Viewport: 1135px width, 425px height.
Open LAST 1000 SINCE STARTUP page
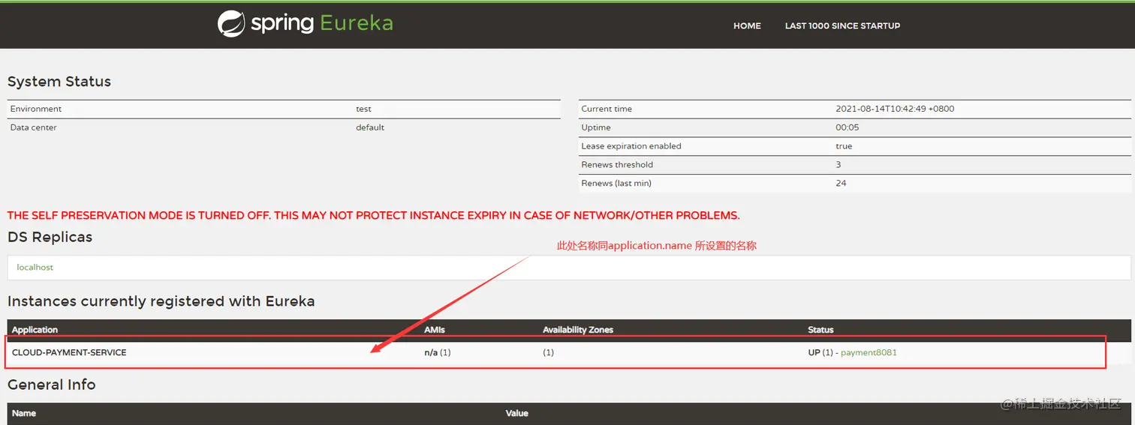pyautogui.click(x=842, y=25)
